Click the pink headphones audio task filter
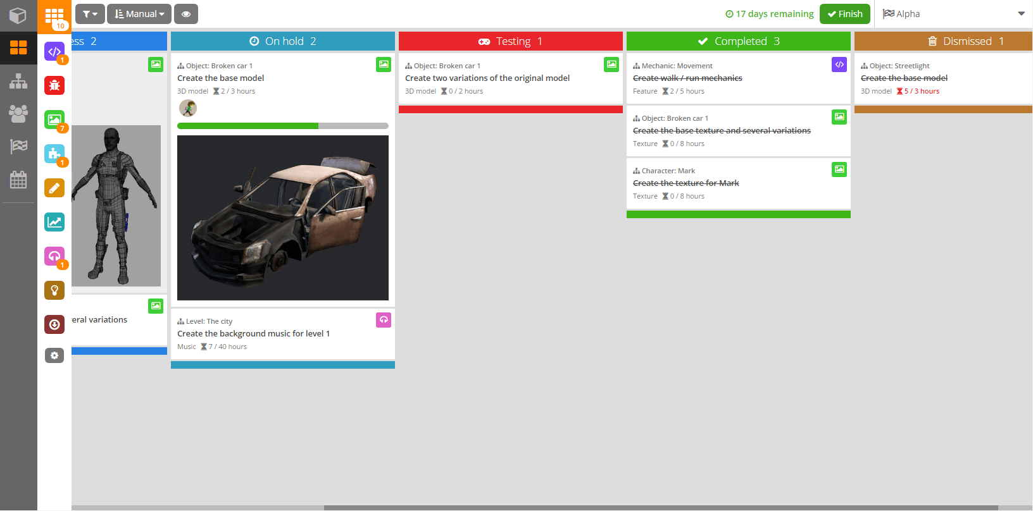The image size is (1033, 511). click(x=54, y=256)
